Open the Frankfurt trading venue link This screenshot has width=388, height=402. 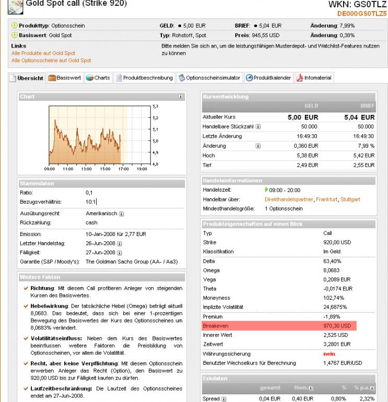(x=326, y=199)
